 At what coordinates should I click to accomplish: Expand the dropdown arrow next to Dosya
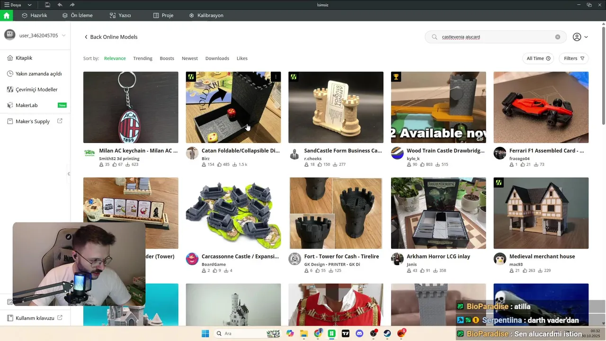tap(30, 5)
